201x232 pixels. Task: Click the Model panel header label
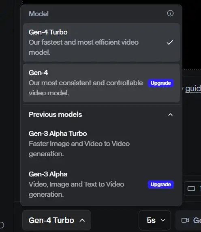[x=38, y=14]
